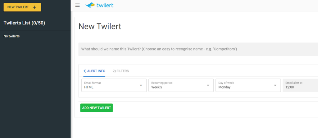318x138 pixels.
Task: Click the plus icon beside NEW TWILERT
Action: click(34, 7)
